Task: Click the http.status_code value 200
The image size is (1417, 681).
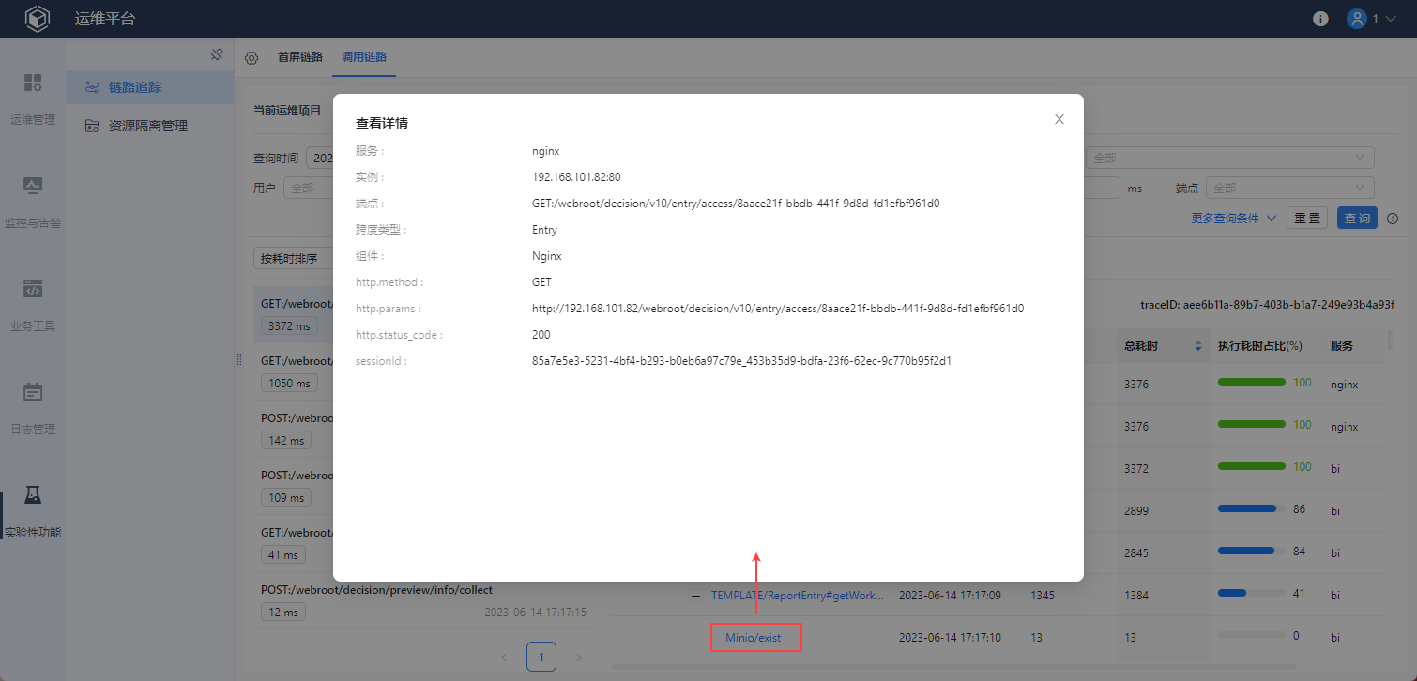Action: tap(541, 335)
